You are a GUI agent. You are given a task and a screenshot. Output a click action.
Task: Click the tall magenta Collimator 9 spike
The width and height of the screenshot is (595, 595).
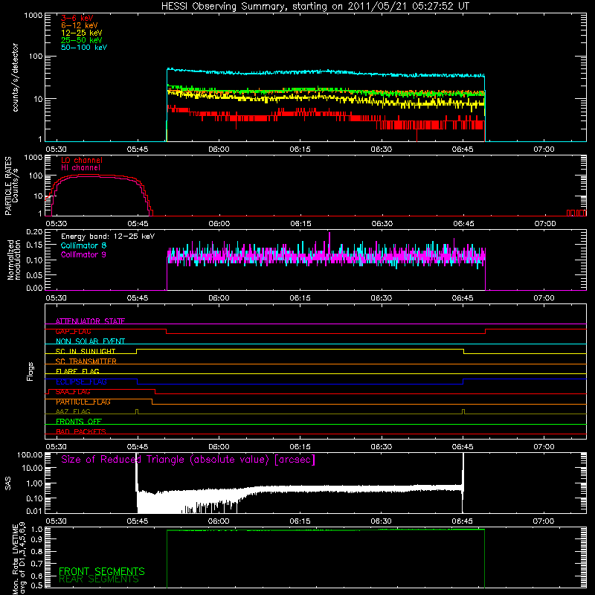tap(329, 239)
